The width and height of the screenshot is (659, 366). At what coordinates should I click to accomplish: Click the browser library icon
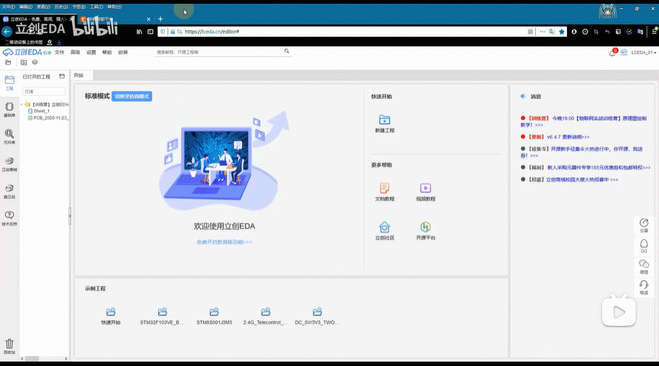(139, 31)
